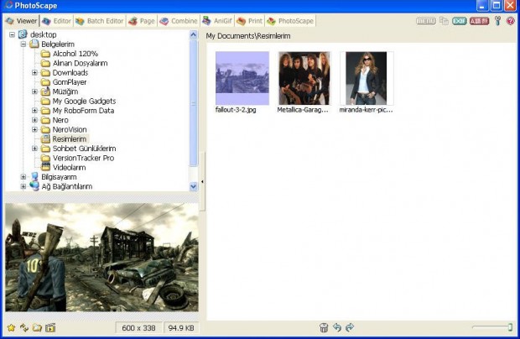The height and width of the screenshot is (339, 520).
Task: Go to the PhotoScape home tab
Action: pyautogui.click(x=290, y=21)
